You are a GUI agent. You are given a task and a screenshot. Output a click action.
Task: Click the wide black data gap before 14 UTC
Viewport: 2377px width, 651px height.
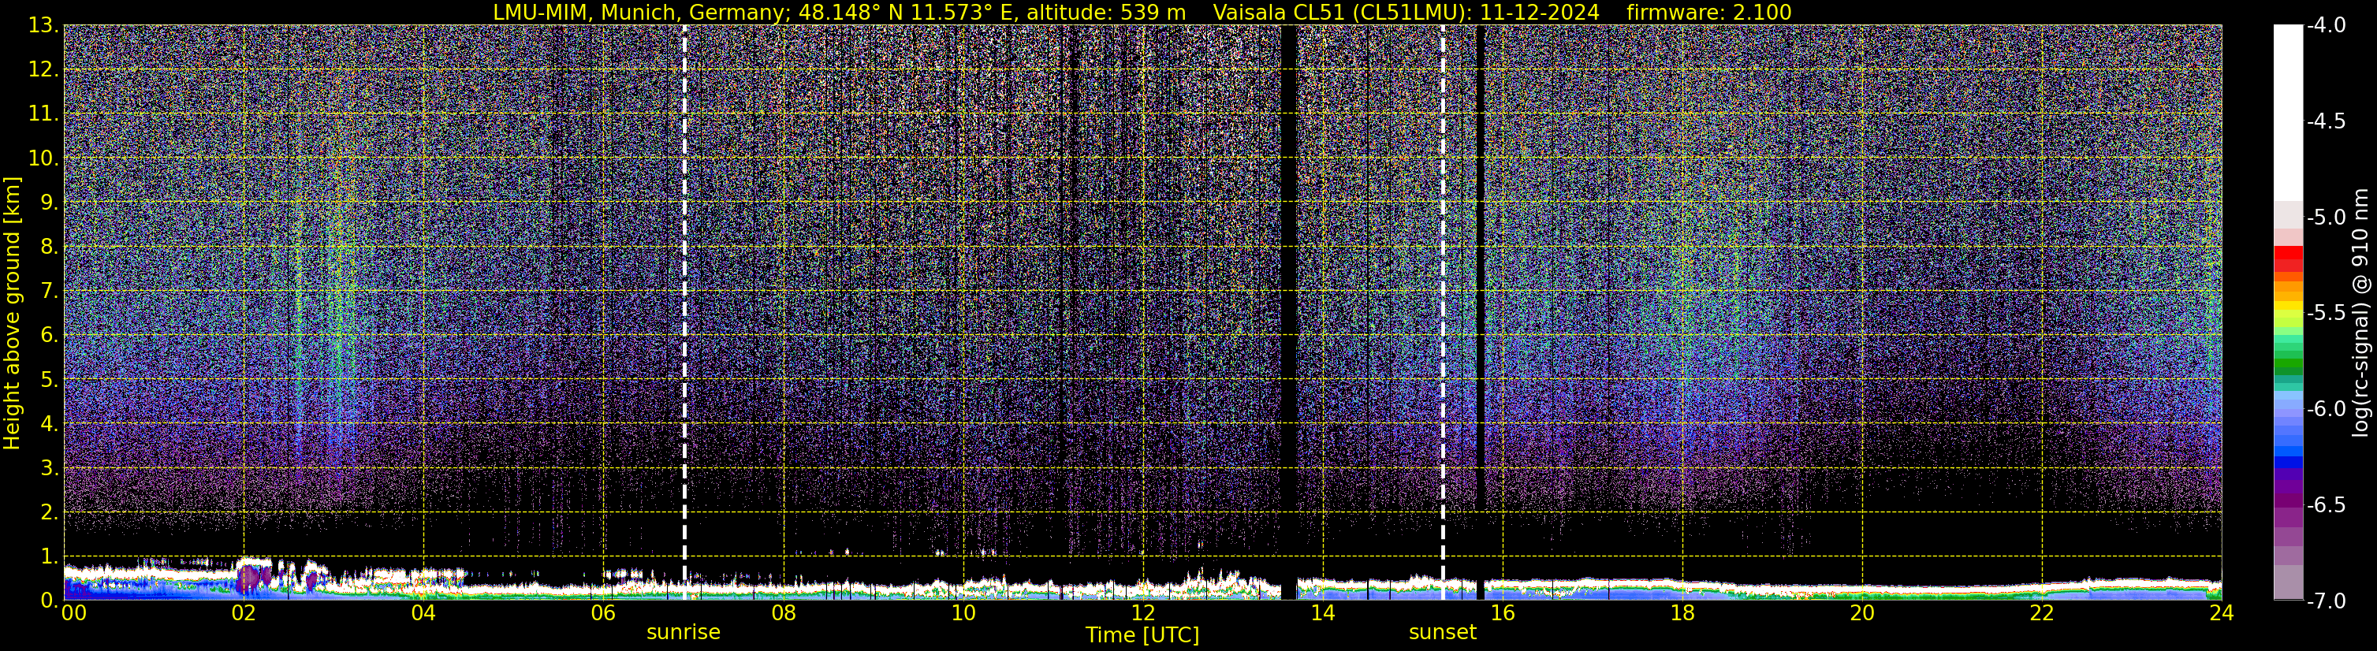[1289, 313]
